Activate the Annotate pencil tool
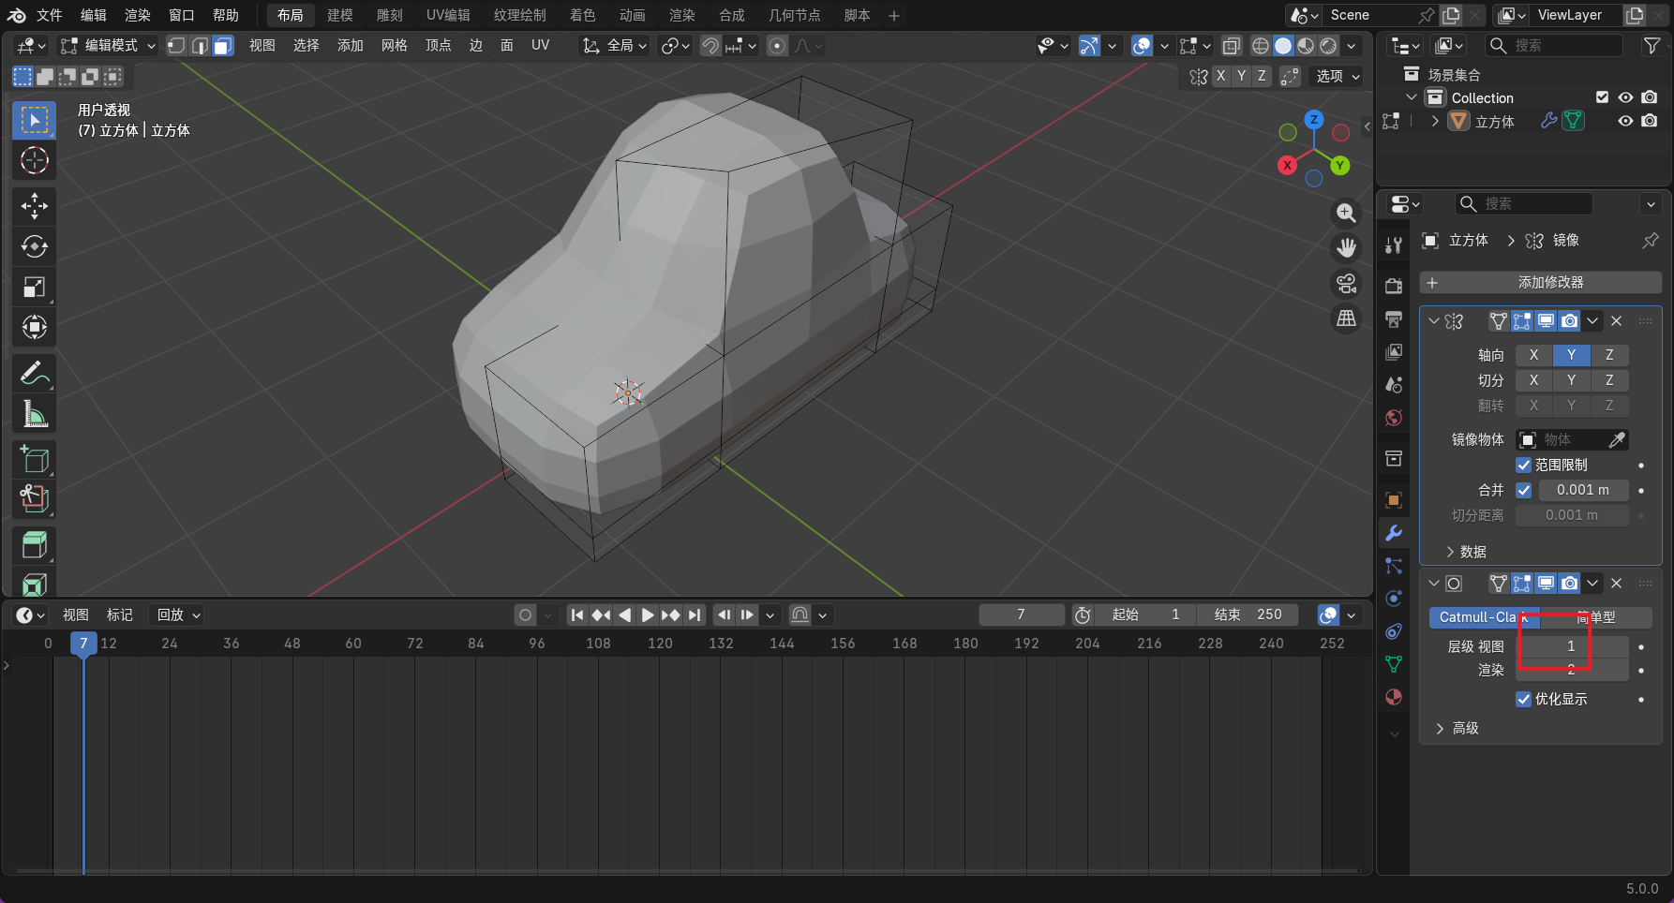Viewport: 1674px width, 903px height. click(35, 373)
